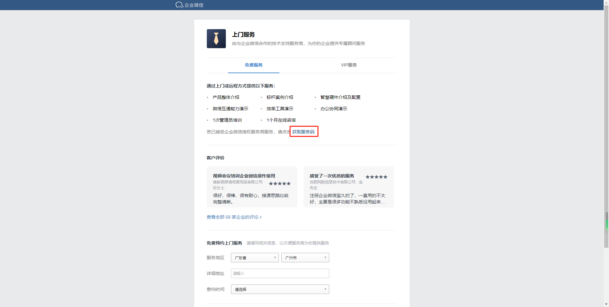
Task: Open the 广东省 province dropdown
Action: (255, 258)
